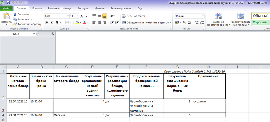Open merge options dropdown arrow

pyautogui.click(x=170, y=22)
